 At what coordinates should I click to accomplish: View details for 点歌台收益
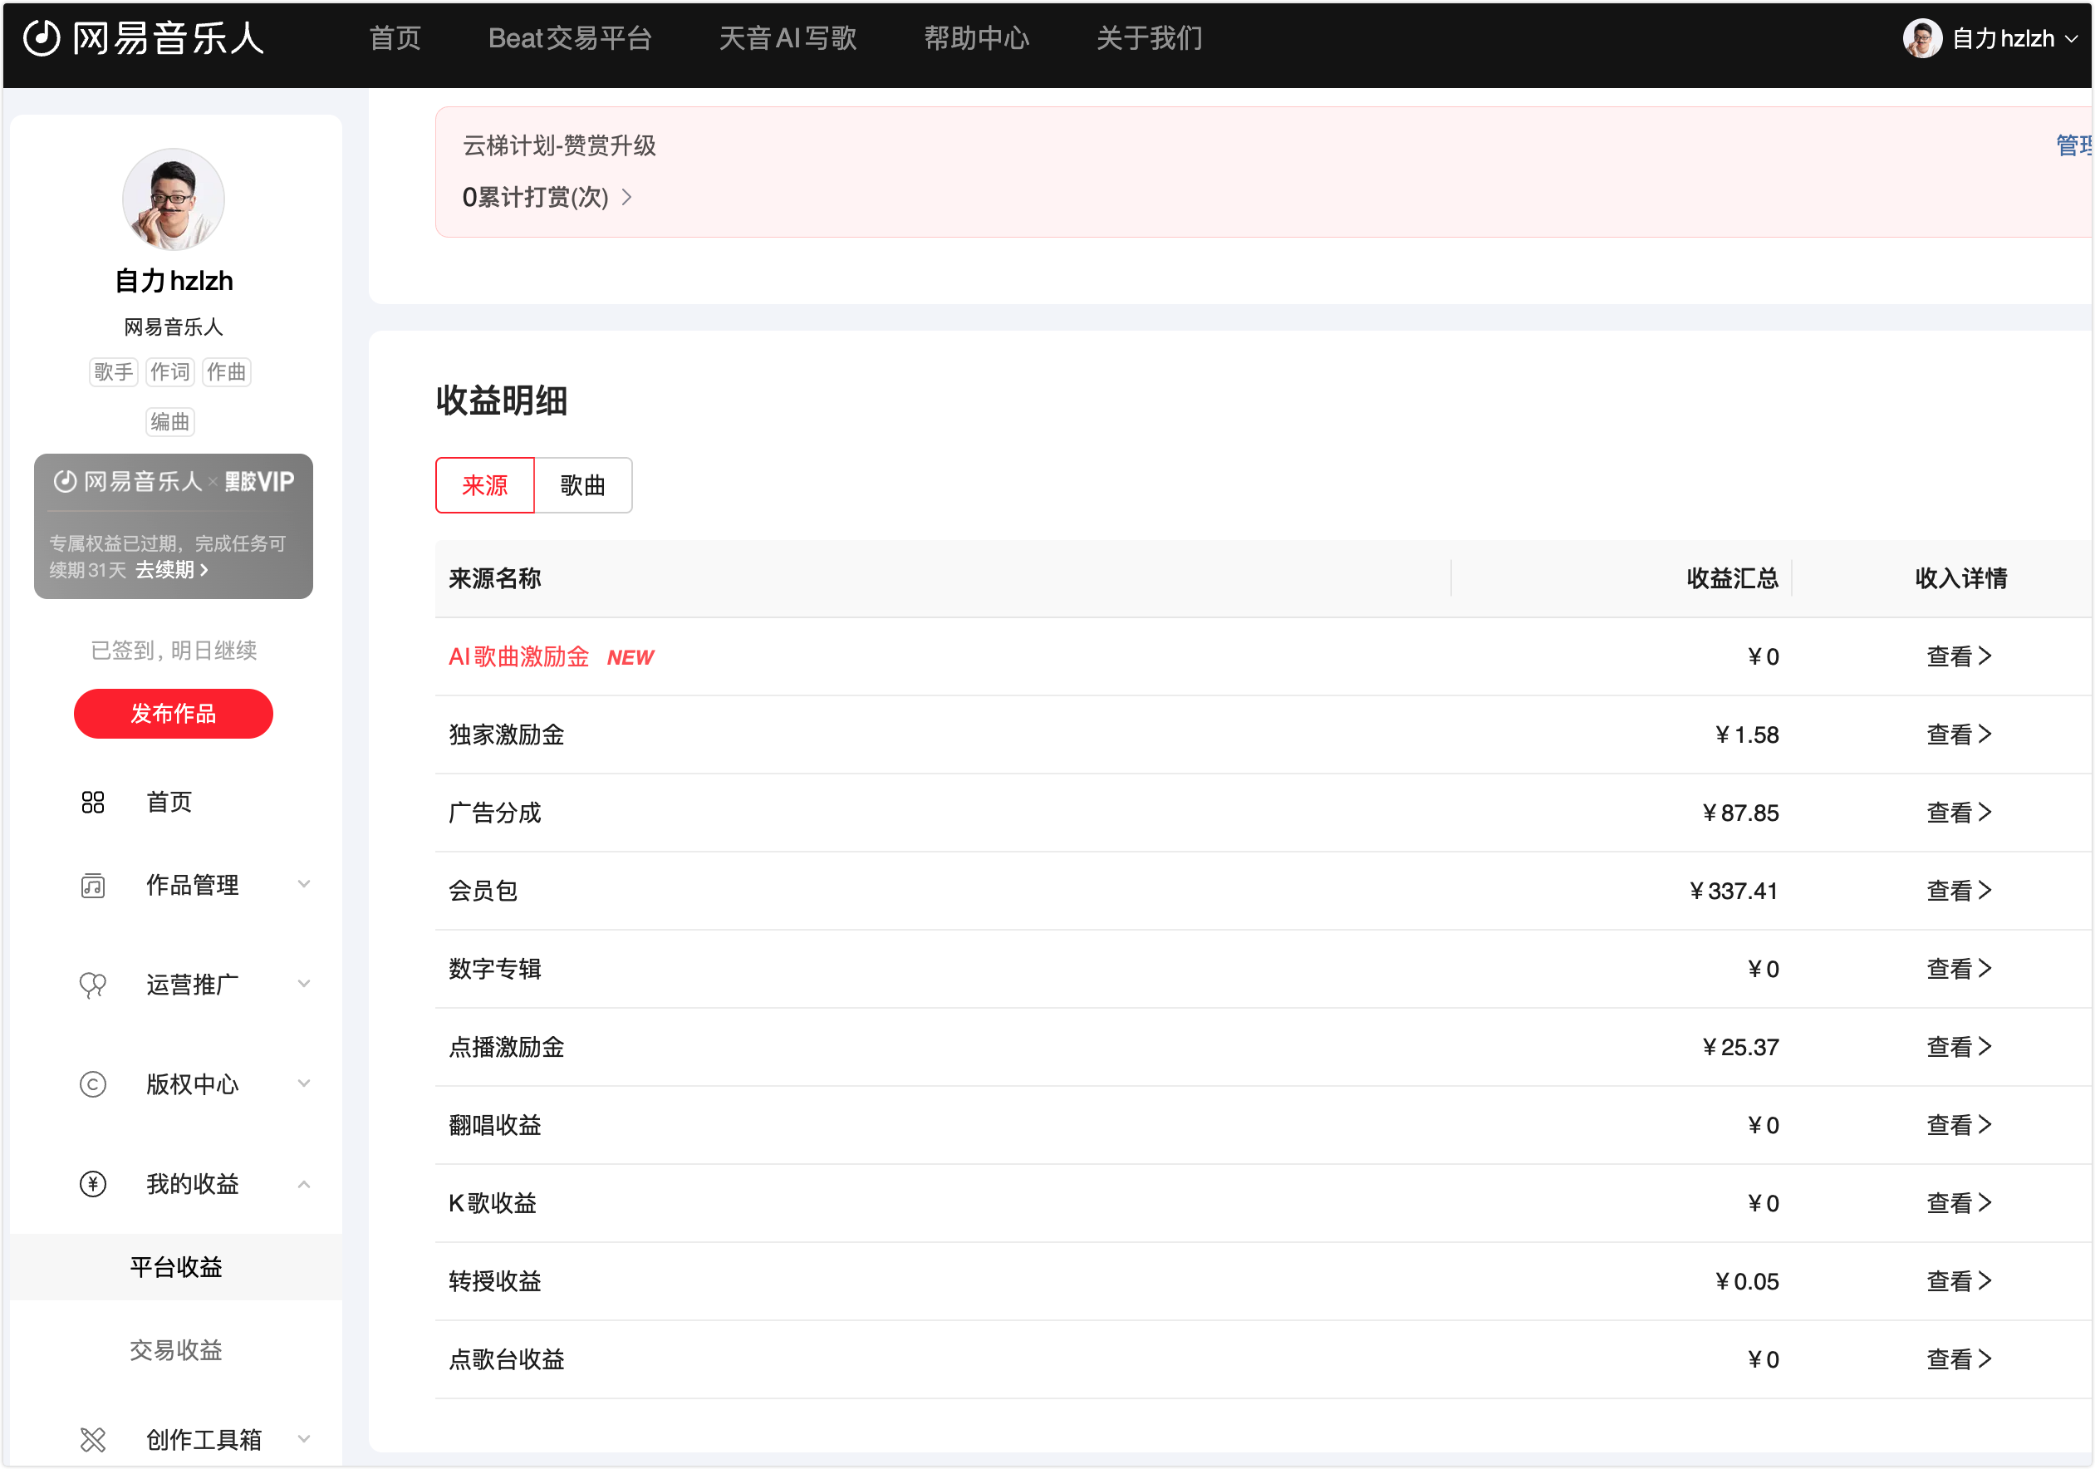tap(1959, 1359)
